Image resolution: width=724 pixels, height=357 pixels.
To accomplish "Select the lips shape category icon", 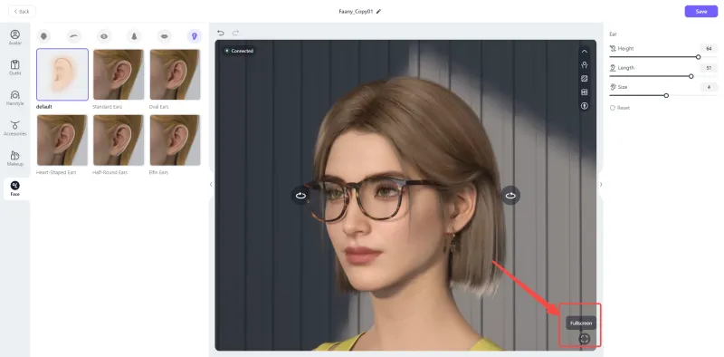I will tap(165, 36).
